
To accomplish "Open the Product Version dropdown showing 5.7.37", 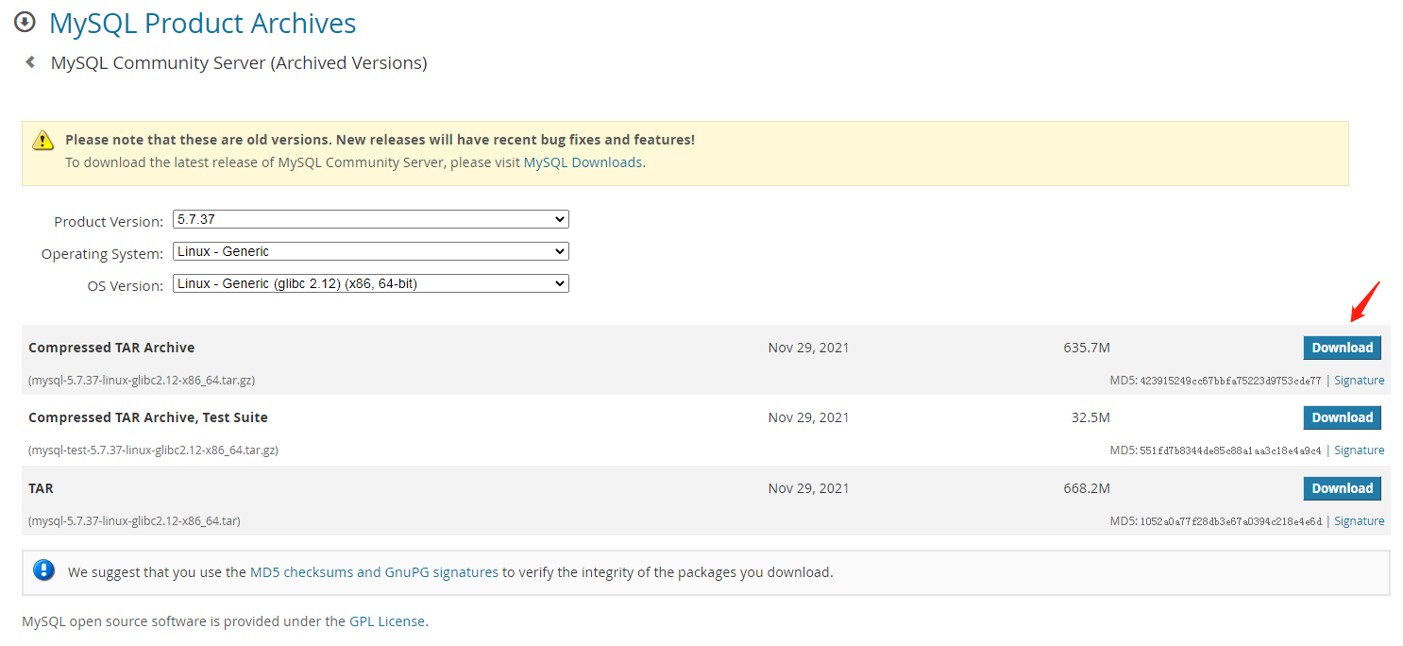I will [x=371, y=219].
